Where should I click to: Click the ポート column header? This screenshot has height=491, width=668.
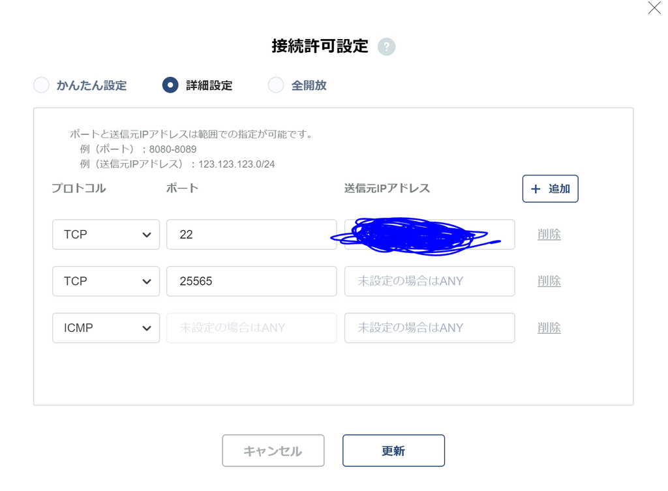pos(183,188)
